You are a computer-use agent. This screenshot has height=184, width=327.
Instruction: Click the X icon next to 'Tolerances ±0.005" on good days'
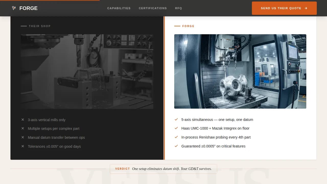[x=22, y=146]
